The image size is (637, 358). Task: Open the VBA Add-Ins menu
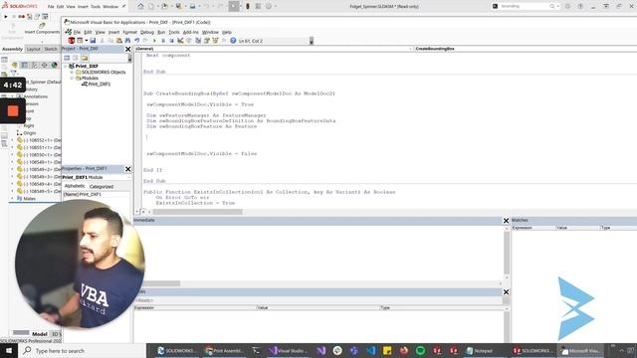click(x=190, y=32)
